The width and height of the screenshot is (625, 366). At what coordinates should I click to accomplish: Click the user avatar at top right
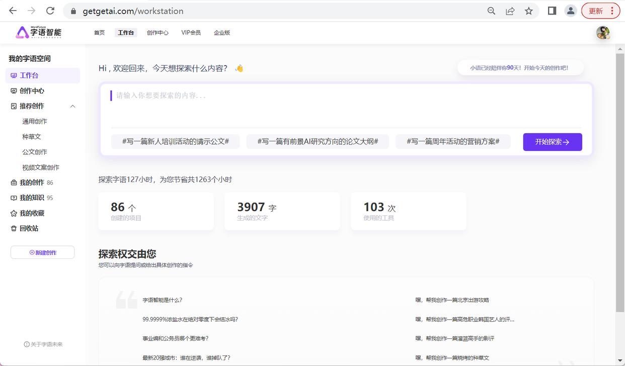click(603, 32)
